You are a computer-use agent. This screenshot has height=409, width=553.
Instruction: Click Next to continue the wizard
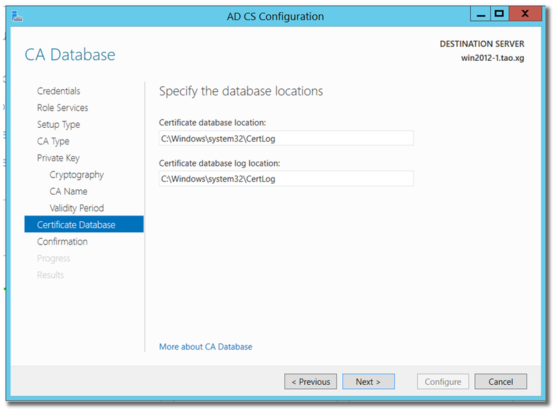tap(368, 381)
